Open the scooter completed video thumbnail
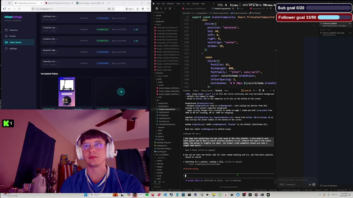Image resolution: width=353 pixels, height=198 pixels. (x=67, y=92)
